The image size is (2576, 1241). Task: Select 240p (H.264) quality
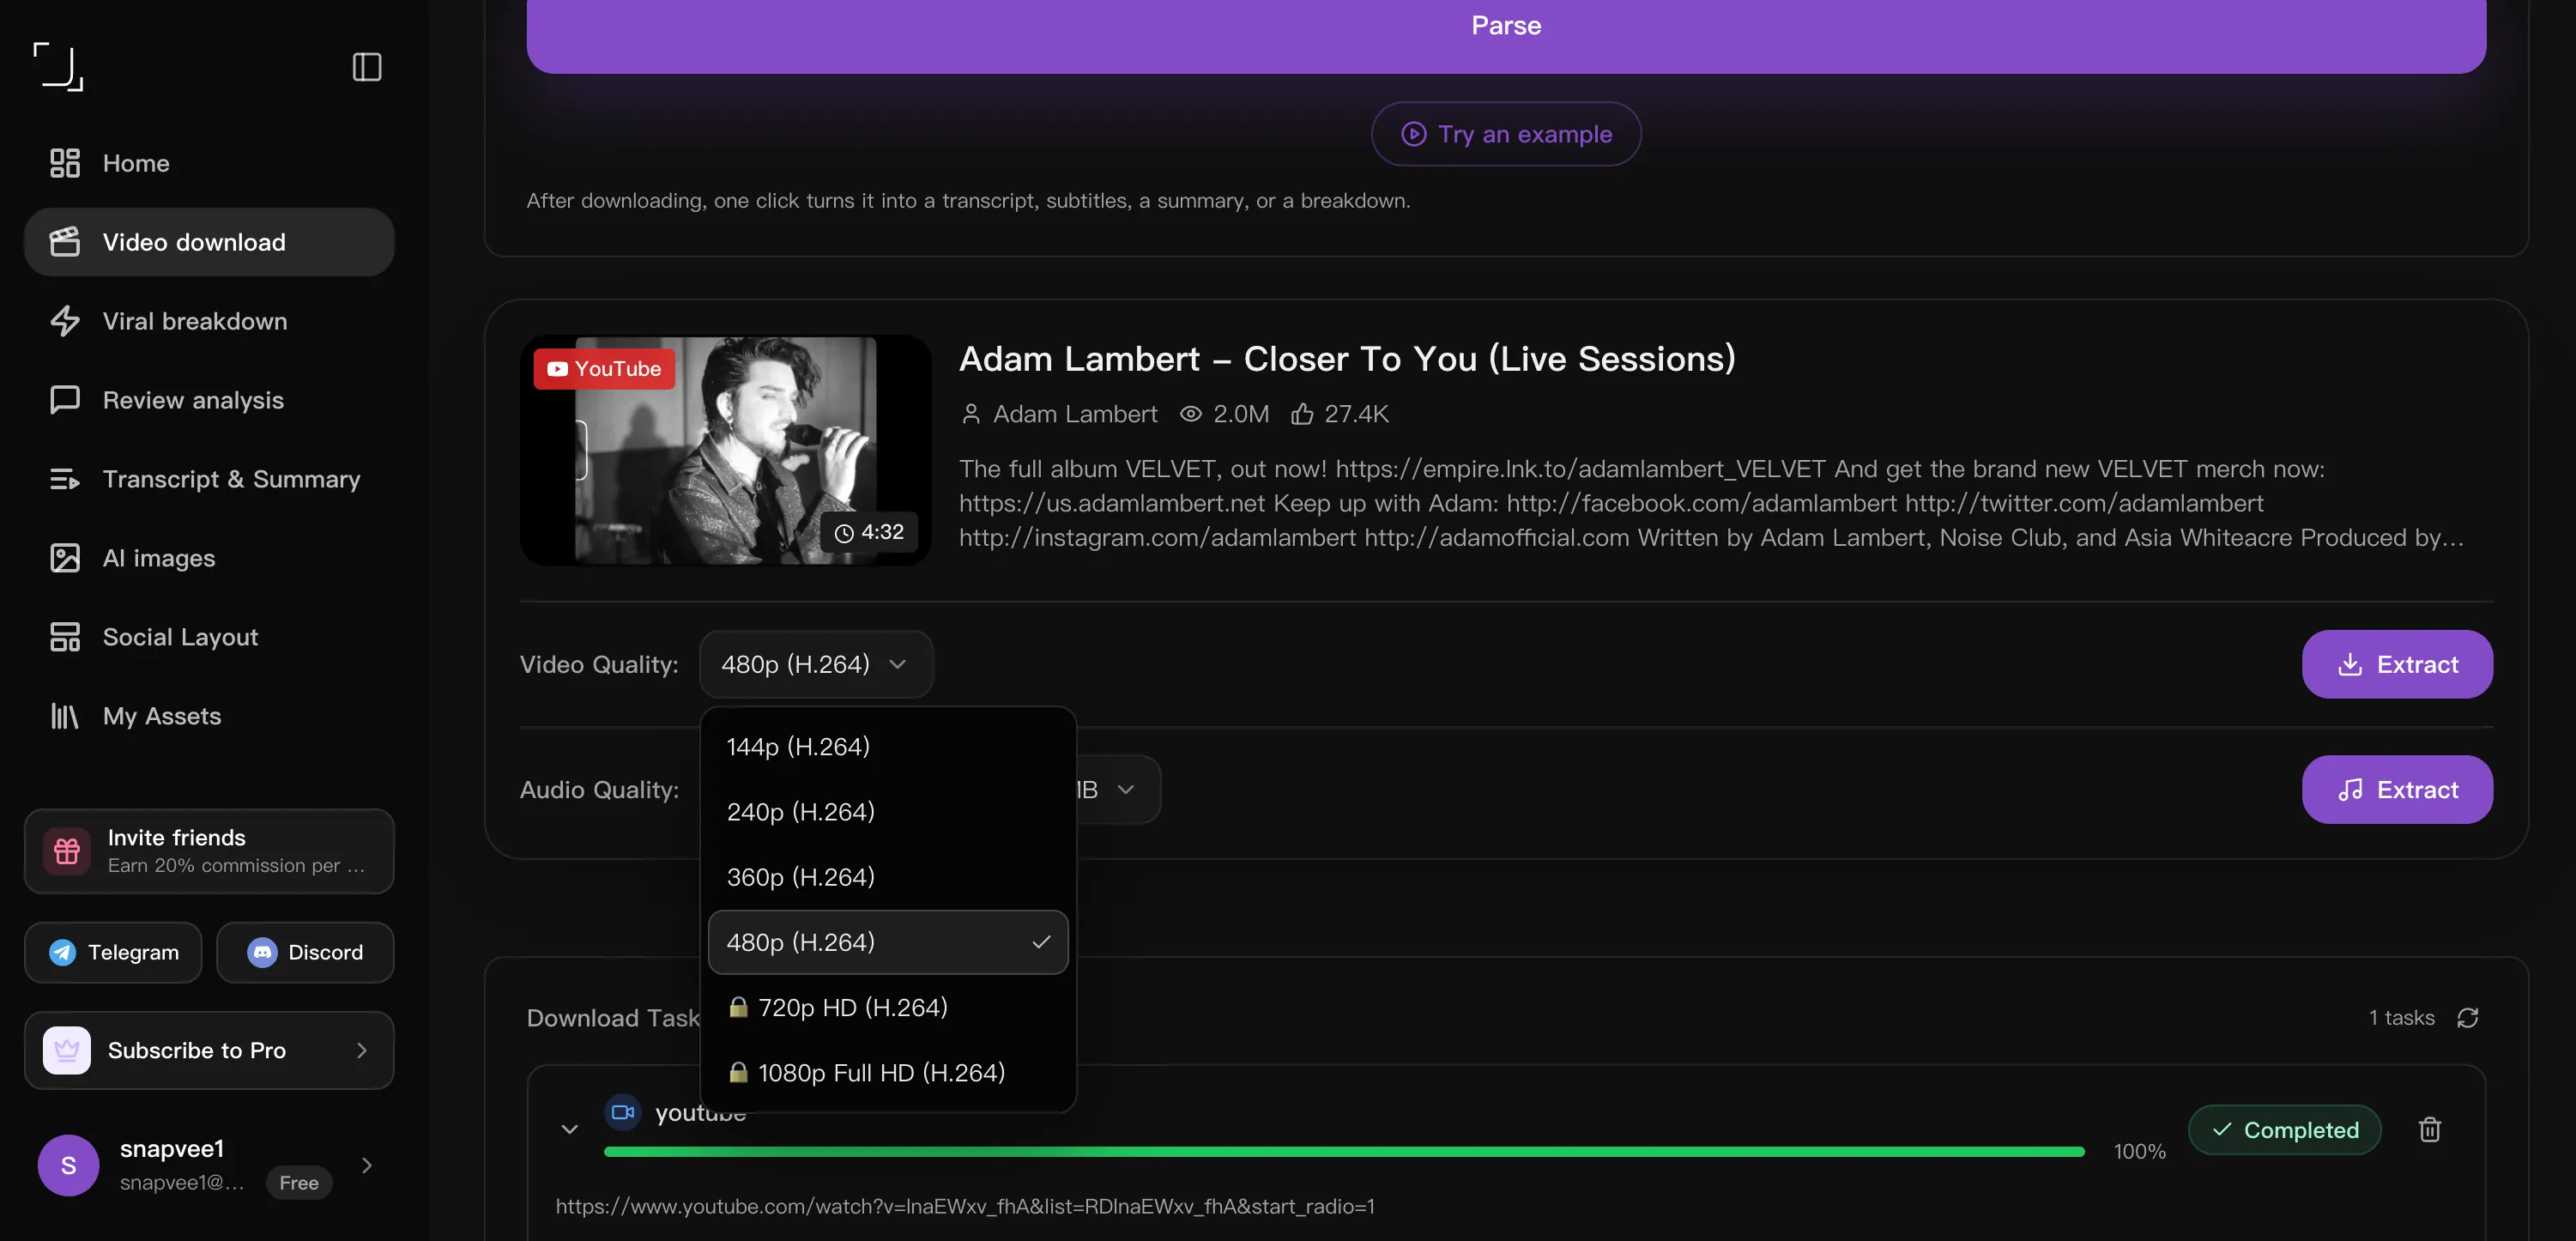[888, 811]
